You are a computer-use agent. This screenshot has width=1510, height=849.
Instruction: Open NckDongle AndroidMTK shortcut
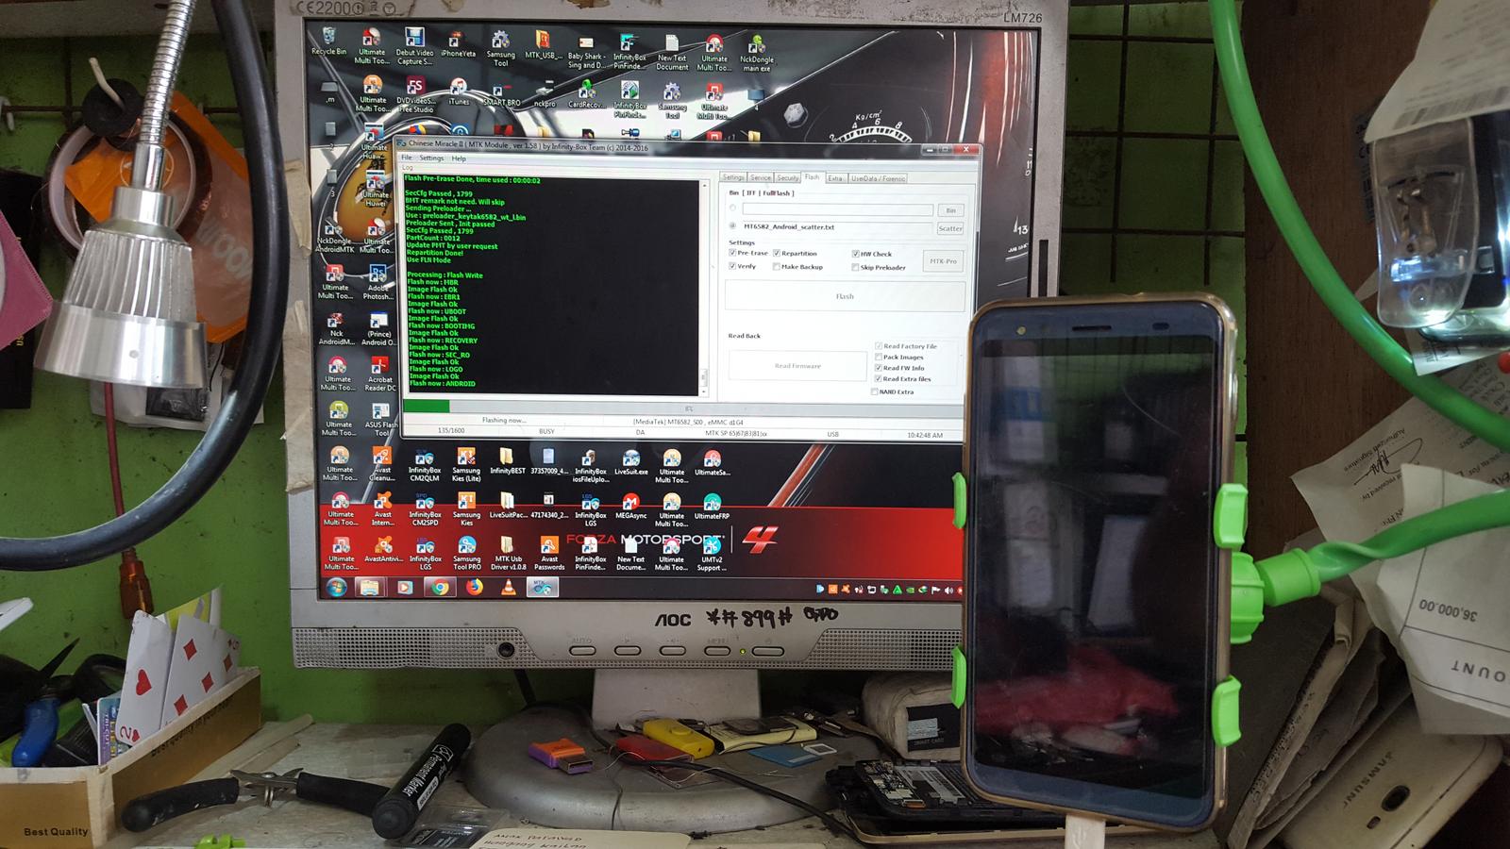pos(335,237)
